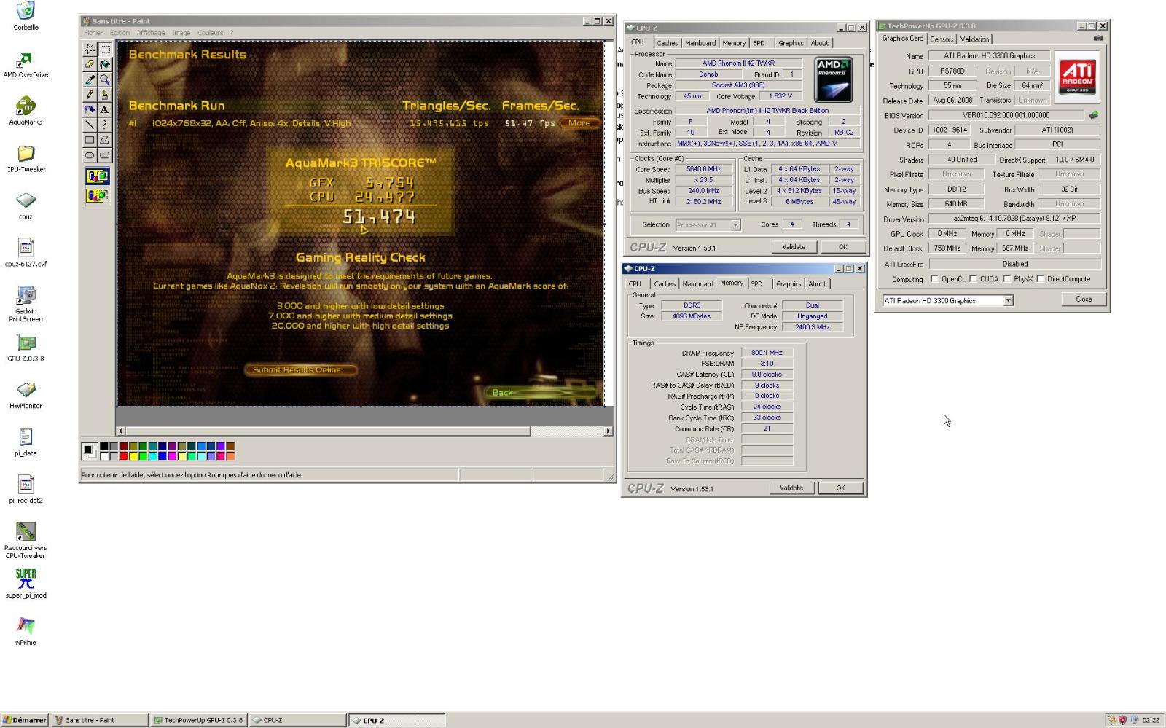The height and width of the screenshot is (728, 1166).
Task: Select the Free-Form Select tool in Paint
Action: coord(90,50)
